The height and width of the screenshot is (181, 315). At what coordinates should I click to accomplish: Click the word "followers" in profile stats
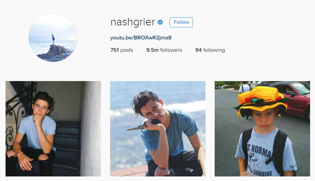[171, 50]
